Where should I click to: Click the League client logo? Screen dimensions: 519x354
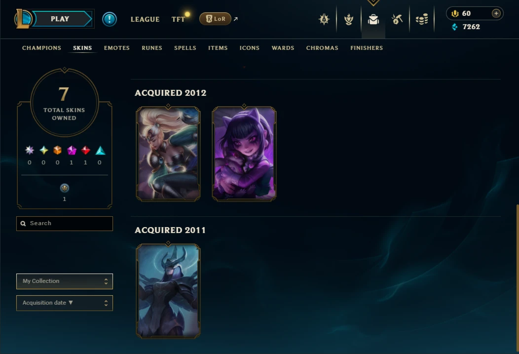23,19
